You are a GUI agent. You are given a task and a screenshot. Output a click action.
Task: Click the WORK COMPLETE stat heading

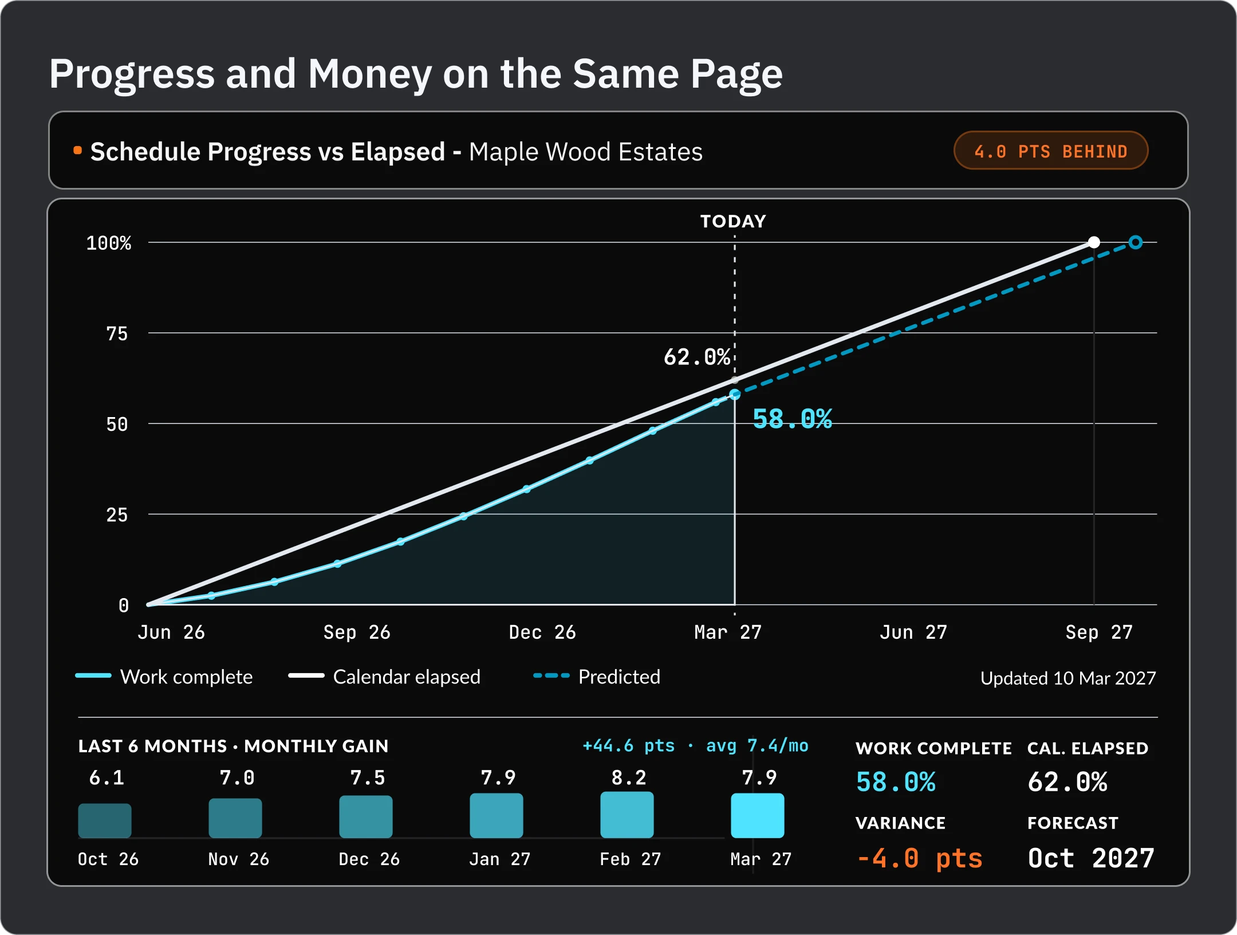pyautogui.click(x=933, y=748)
